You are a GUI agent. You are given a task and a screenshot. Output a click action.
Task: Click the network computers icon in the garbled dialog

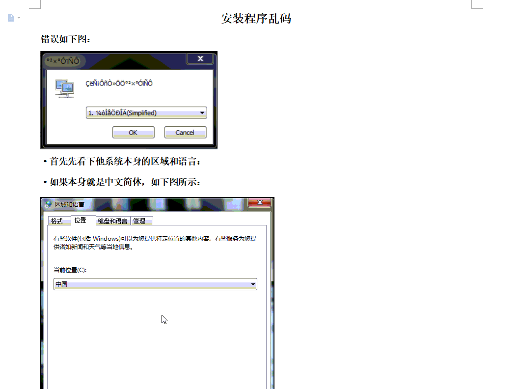[65, 89]
